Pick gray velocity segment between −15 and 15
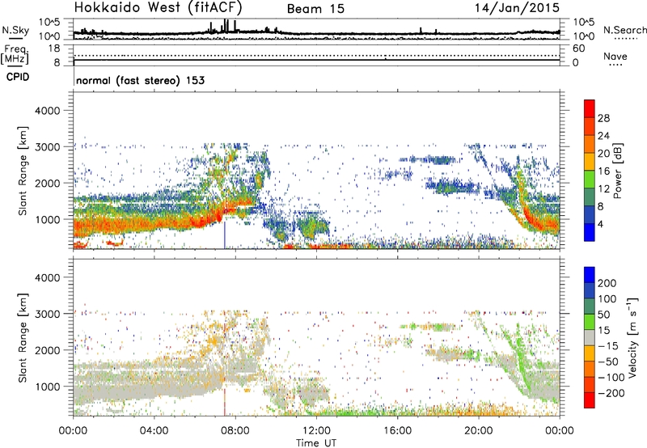This screenshot has height=448, width=647. tap(590, 337)
